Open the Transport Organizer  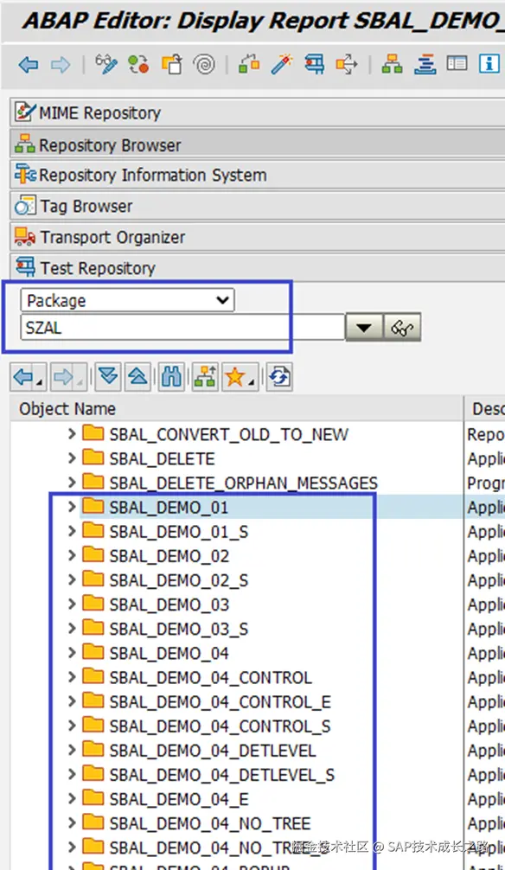pyautogui.click(x=257, y=238)
